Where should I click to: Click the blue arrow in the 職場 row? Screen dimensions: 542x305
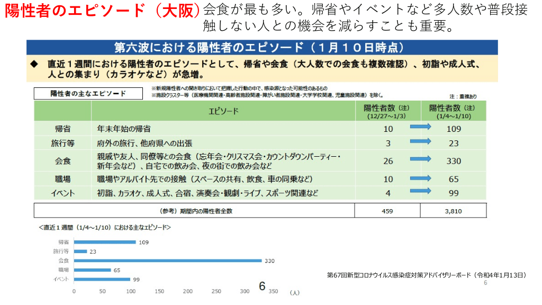point(421,179)
